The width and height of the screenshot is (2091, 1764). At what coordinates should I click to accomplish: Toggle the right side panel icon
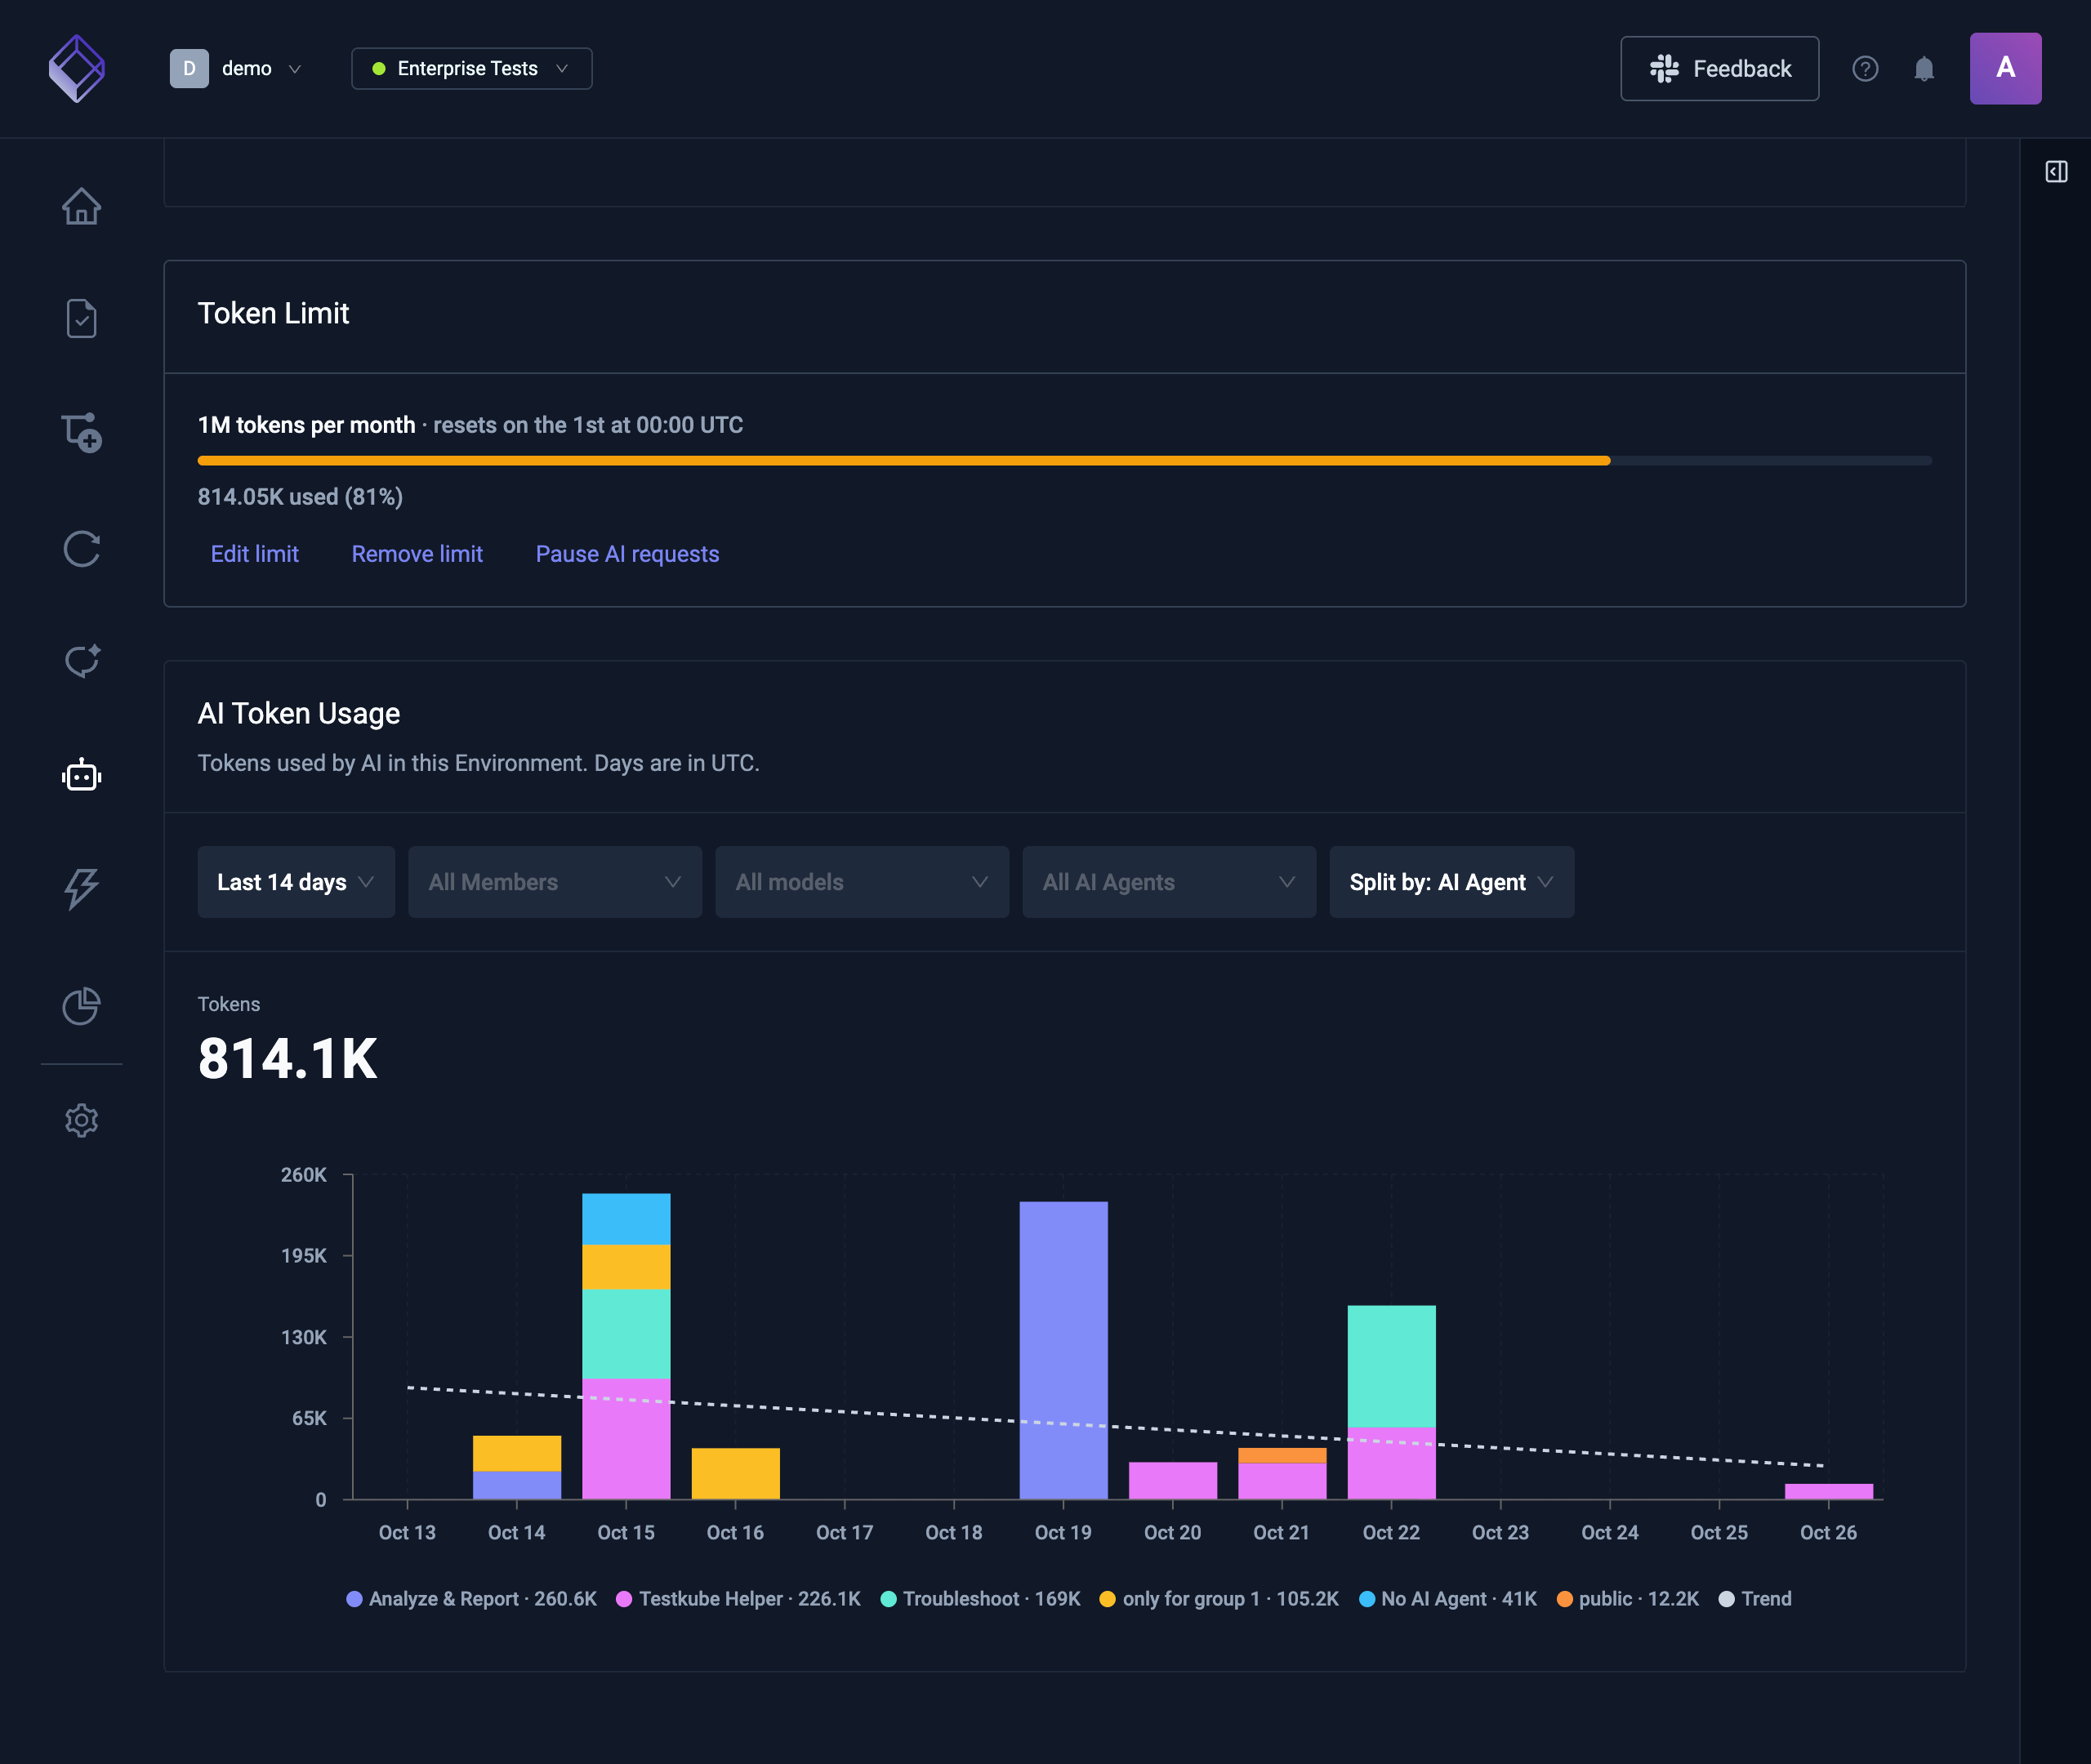[2056, 172]
